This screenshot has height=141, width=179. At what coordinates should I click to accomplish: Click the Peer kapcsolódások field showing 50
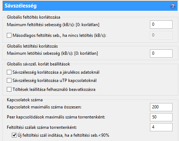pos(161,117)
